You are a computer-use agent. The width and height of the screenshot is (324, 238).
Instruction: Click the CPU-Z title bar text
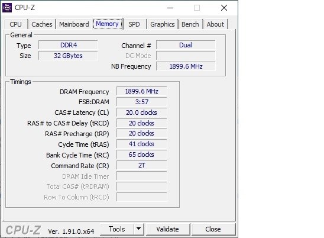[x=25, y=8]
